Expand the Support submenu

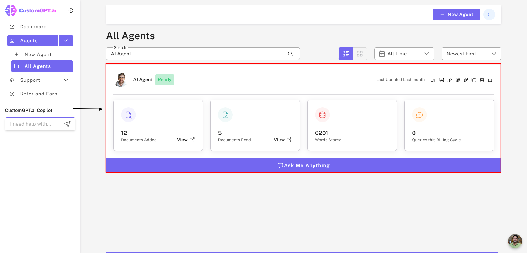click(66, 80)
